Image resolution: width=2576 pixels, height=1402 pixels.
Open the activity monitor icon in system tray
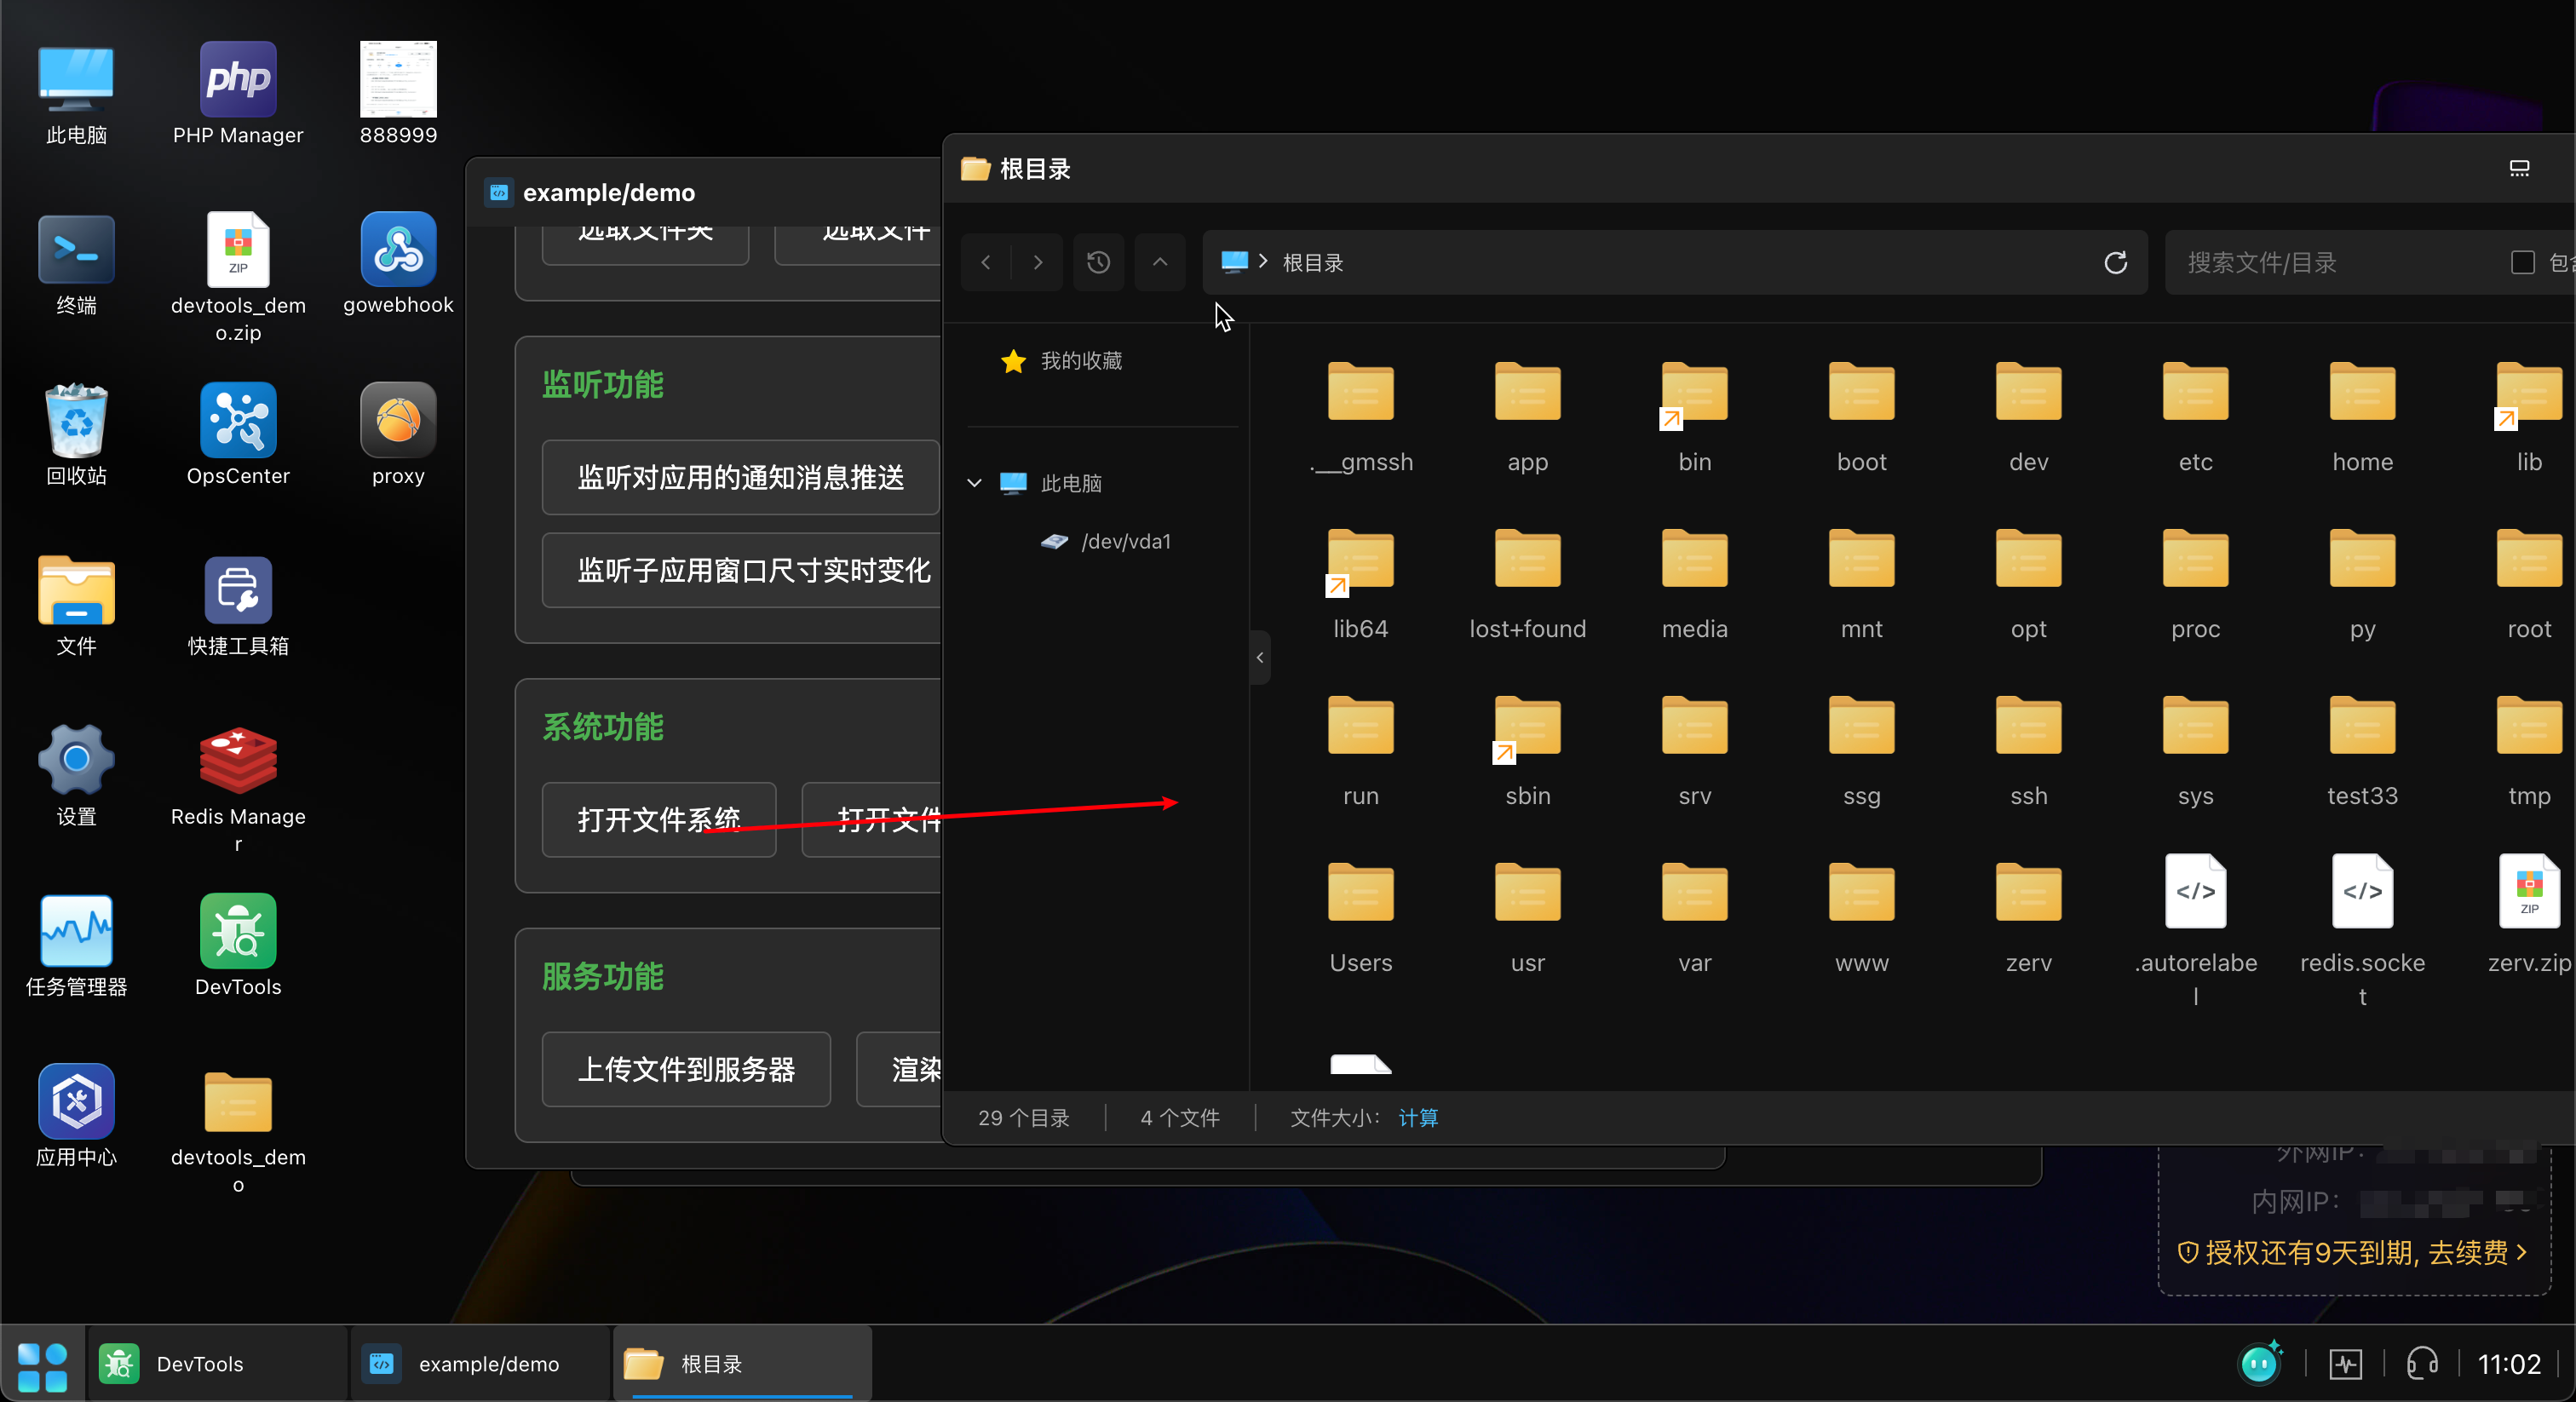coord(2345,1363)
